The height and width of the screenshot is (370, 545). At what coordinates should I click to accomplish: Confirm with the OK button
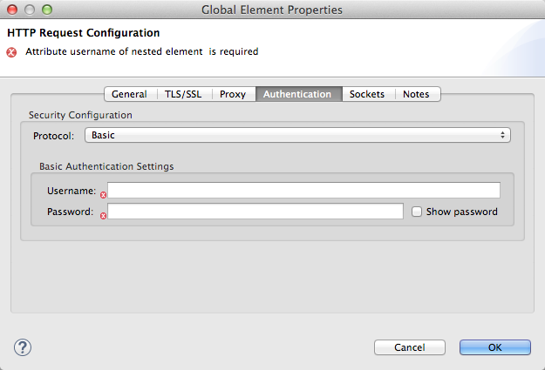494,347
